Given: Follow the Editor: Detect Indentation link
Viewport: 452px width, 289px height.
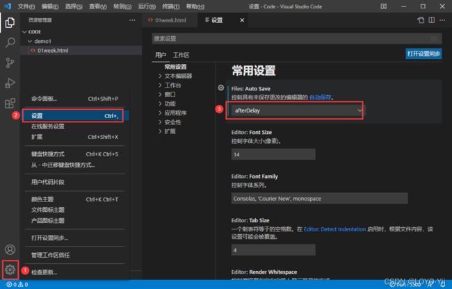Looking at the screenshot, I should (x=334, y=229).
